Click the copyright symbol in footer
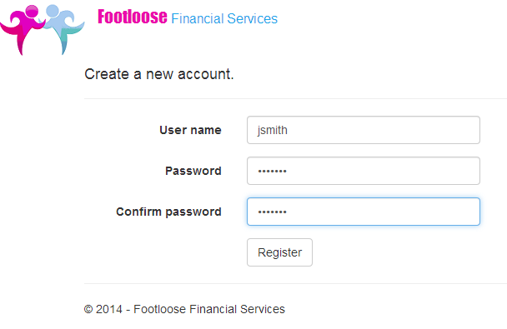The height and width of the screenshot is (329, 507). point(88,309)
